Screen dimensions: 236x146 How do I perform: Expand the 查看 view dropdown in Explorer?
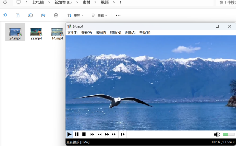point(99,15)
